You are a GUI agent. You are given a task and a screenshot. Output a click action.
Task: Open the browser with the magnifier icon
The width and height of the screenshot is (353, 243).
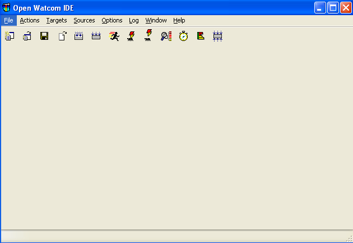pyautogui.click(x=166, y=36)
